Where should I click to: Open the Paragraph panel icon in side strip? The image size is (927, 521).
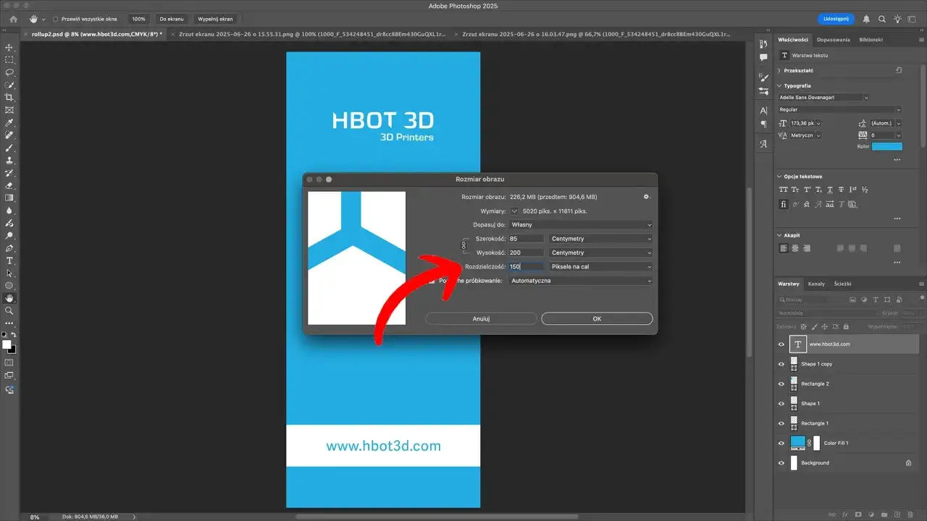pos(763,124)
